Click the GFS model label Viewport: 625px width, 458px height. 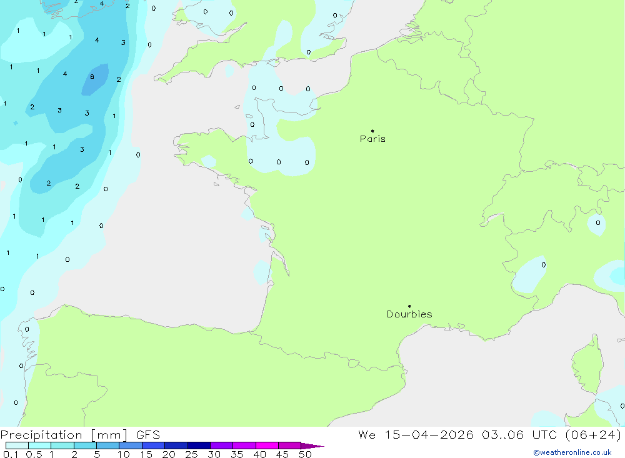pyautogui.click(x=148, y=435)
